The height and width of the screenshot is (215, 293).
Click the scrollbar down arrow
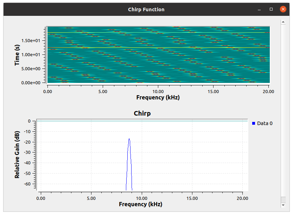283,204
